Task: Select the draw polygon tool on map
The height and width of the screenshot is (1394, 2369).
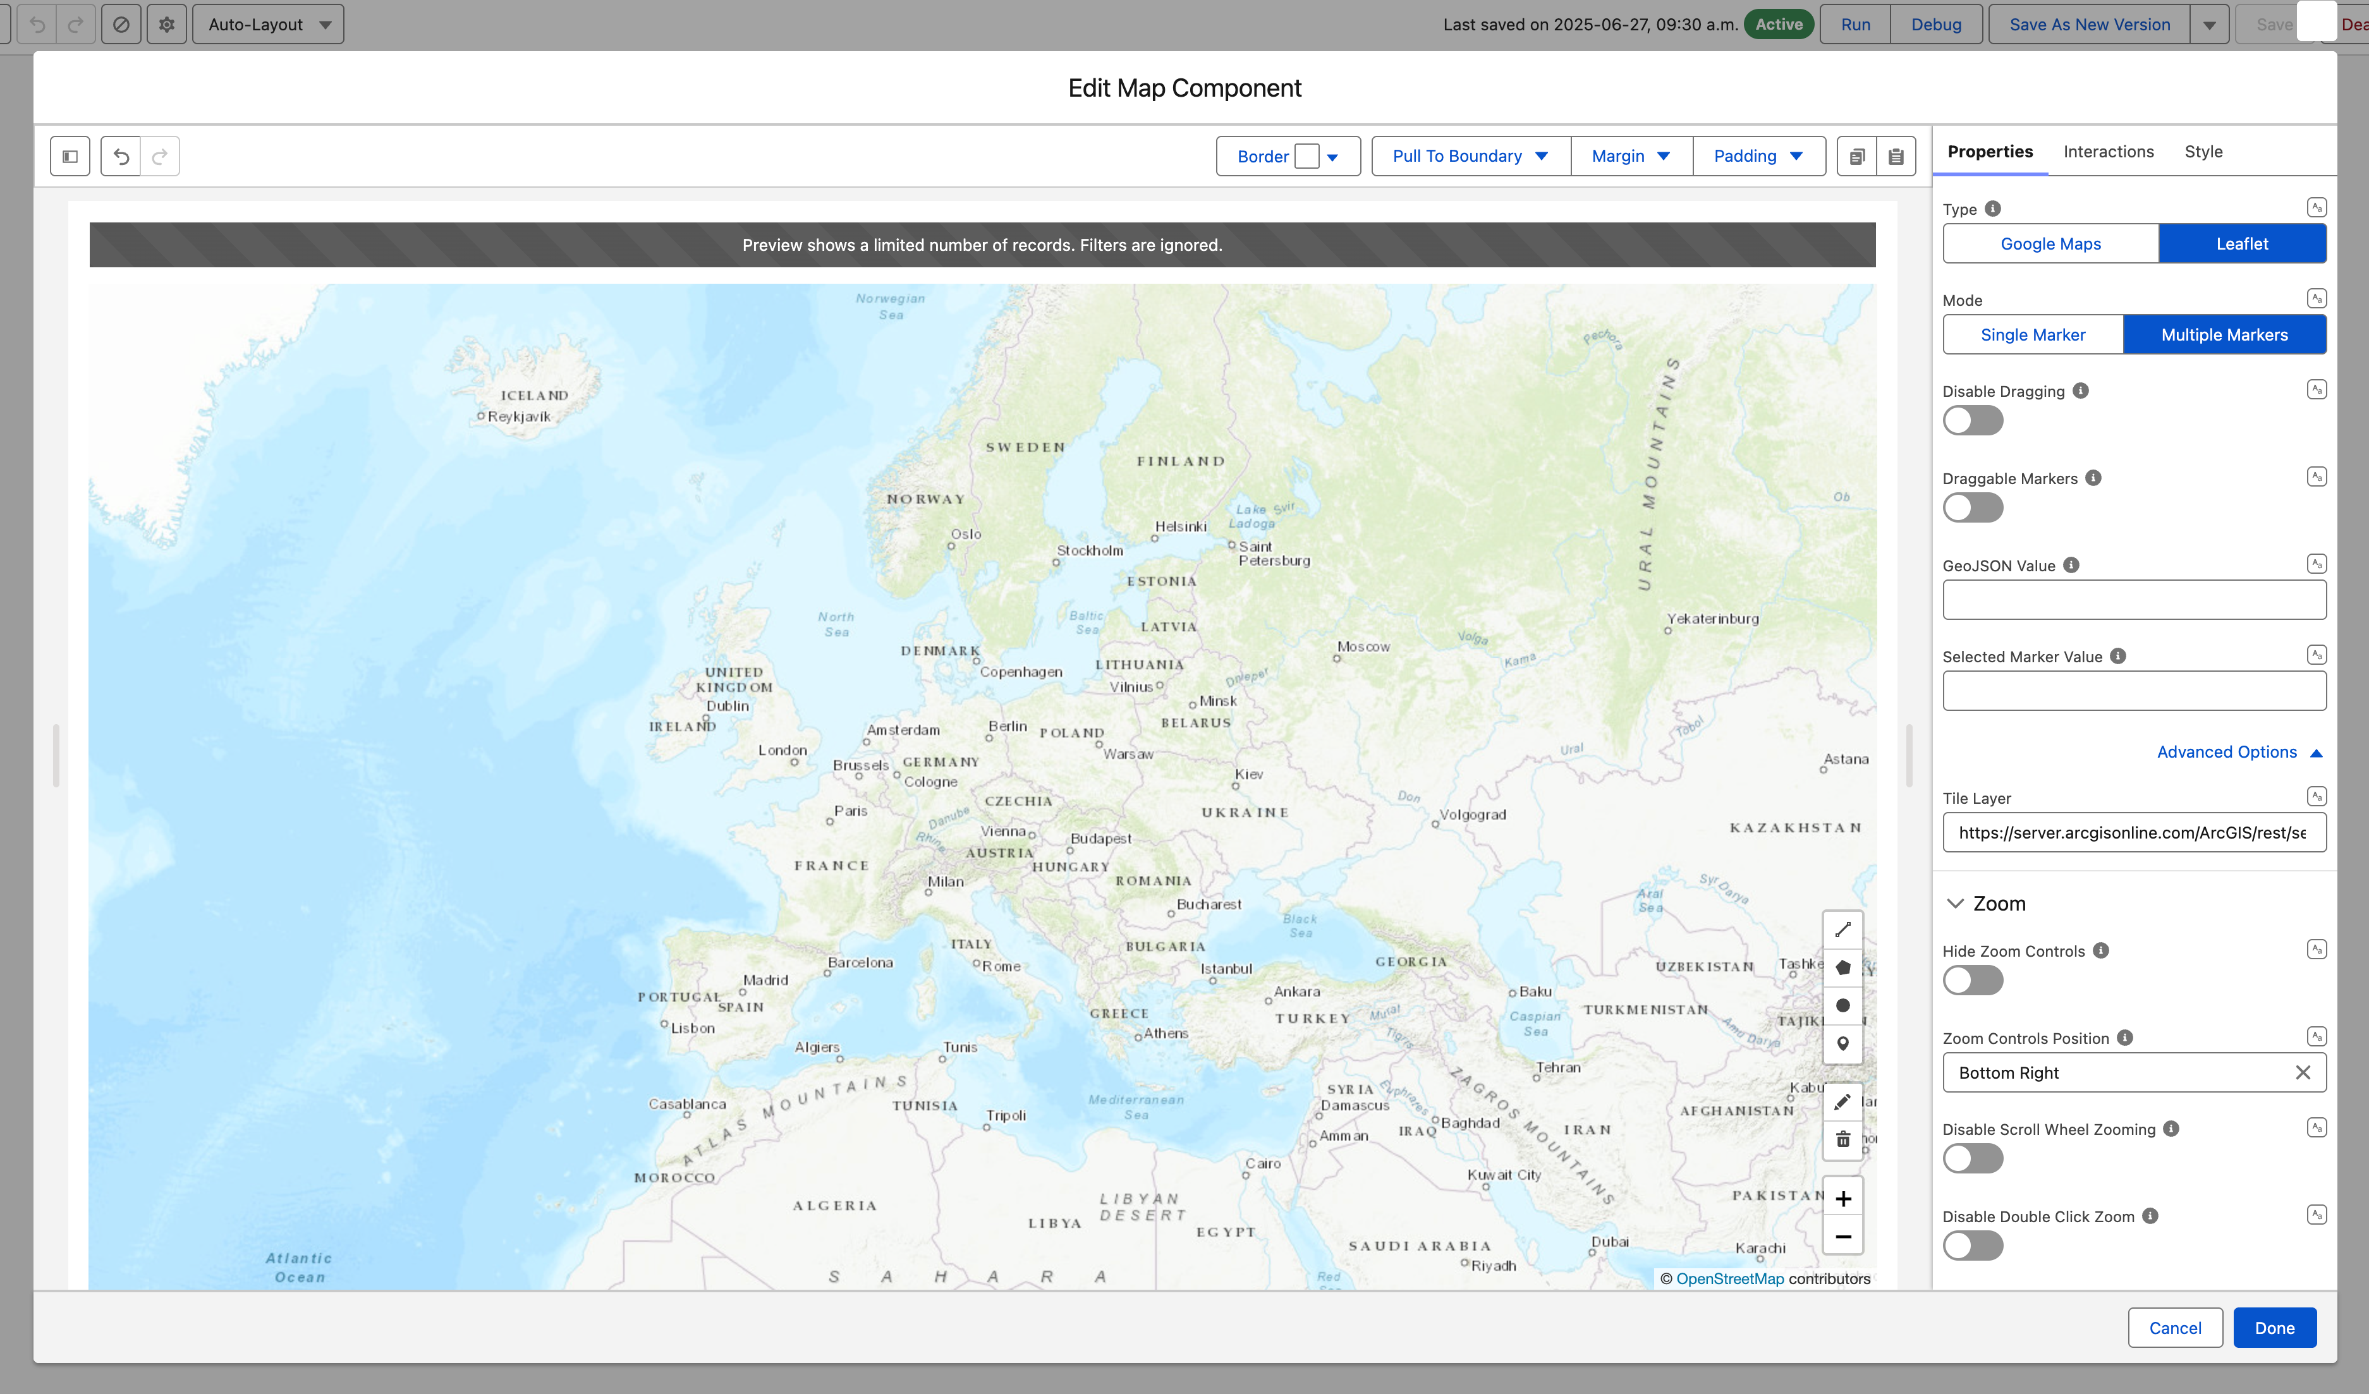Action: (1842, 967)
